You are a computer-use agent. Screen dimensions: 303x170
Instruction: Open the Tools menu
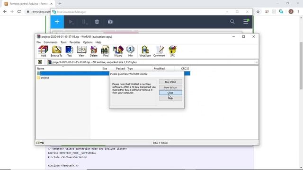click(63, 42)
